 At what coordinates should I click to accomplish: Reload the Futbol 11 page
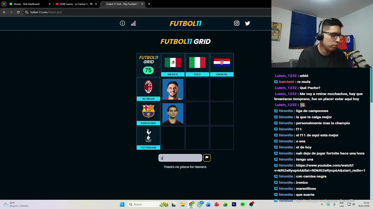pyautogui.click(x=18, y=12)
